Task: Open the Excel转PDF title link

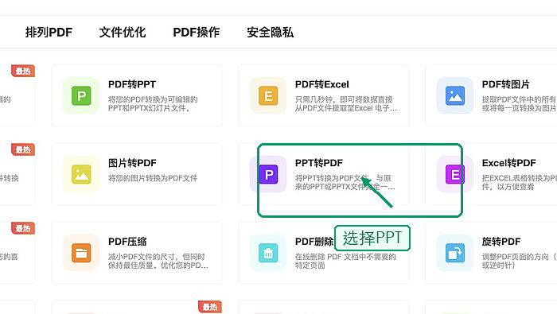Action: [x=509, y=163]
